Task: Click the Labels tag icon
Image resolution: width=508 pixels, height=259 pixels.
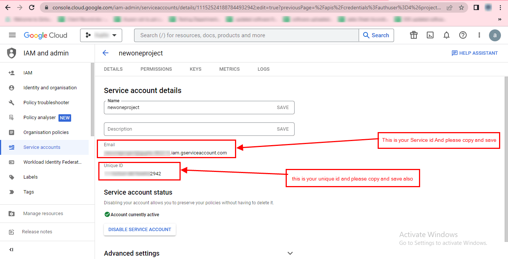Action: click(12, 177)
